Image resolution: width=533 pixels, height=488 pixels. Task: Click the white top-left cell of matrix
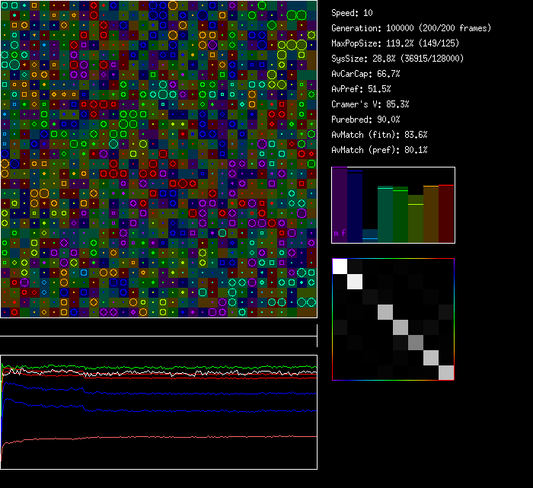coord(340,266)
